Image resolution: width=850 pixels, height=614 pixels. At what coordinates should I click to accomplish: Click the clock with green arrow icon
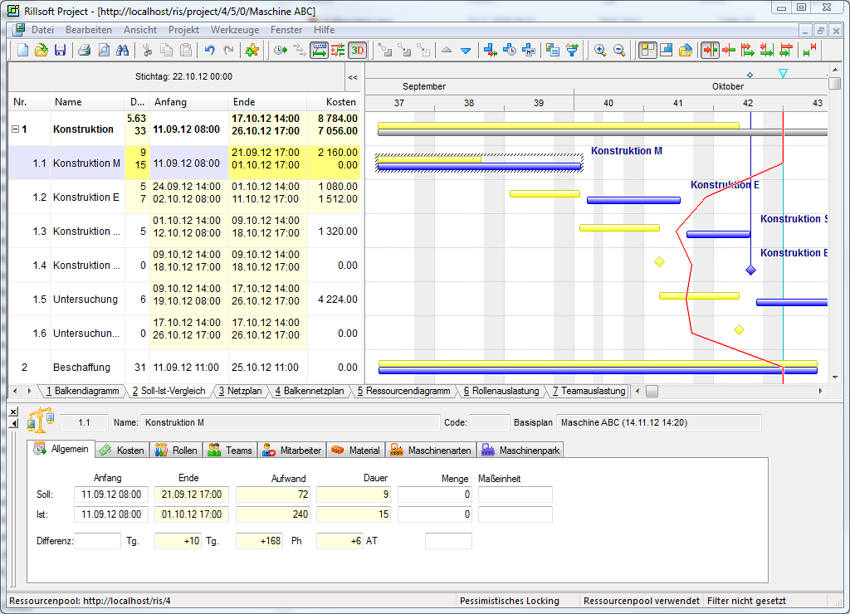[x=281, y=51]
